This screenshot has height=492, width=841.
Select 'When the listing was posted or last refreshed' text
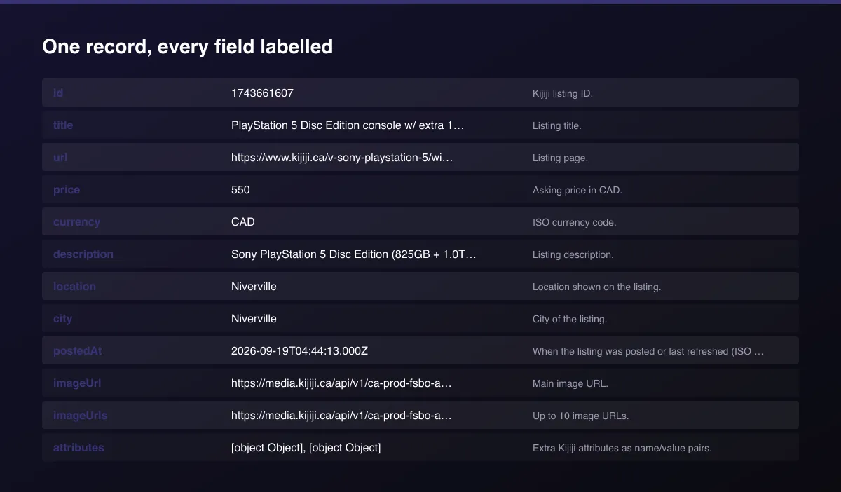631,351
